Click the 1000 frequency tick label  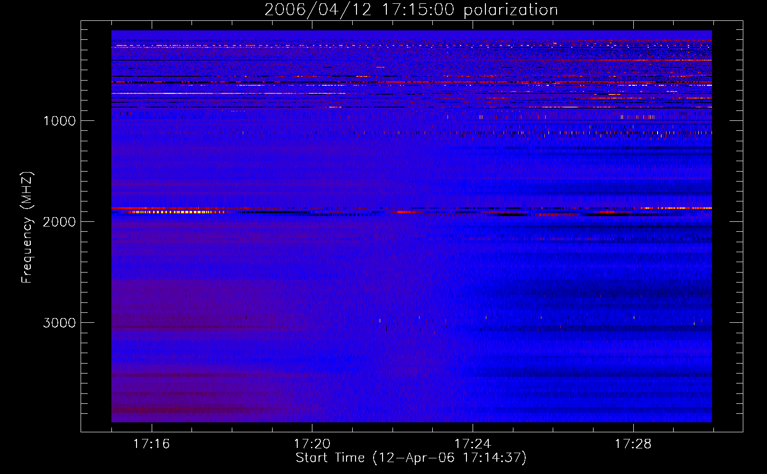point(59,121)
